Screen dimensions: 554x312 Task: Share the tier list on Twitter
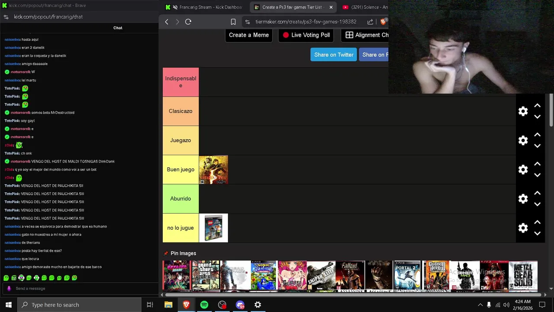click(x=334, y=55)
